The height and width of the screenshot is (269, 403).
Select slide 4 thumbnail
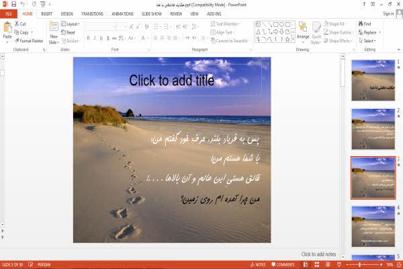point(373,227)
